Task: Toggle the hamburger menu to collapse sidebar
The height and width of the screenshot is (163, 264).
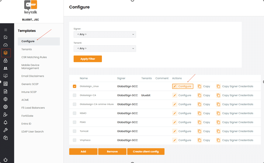Action: click(x=5, y=30)
